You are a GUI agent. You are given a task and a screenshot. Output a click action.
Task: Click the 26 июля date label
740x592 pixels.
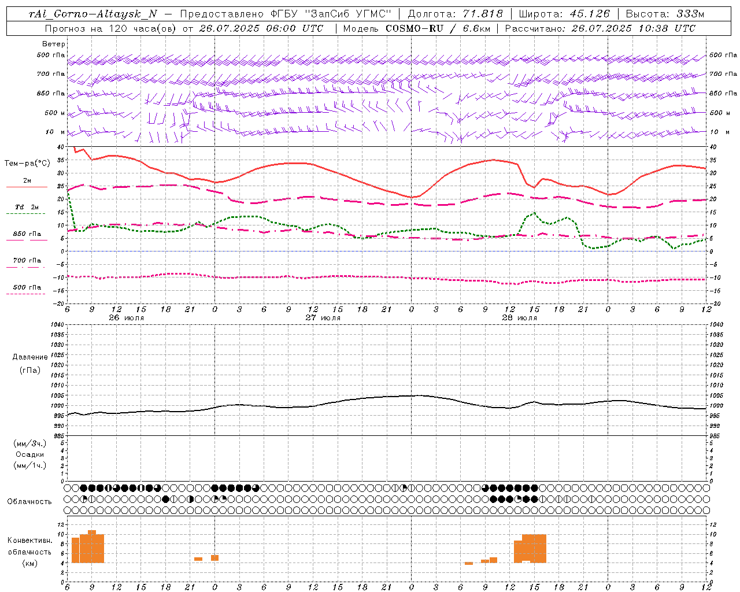[127, 318]
